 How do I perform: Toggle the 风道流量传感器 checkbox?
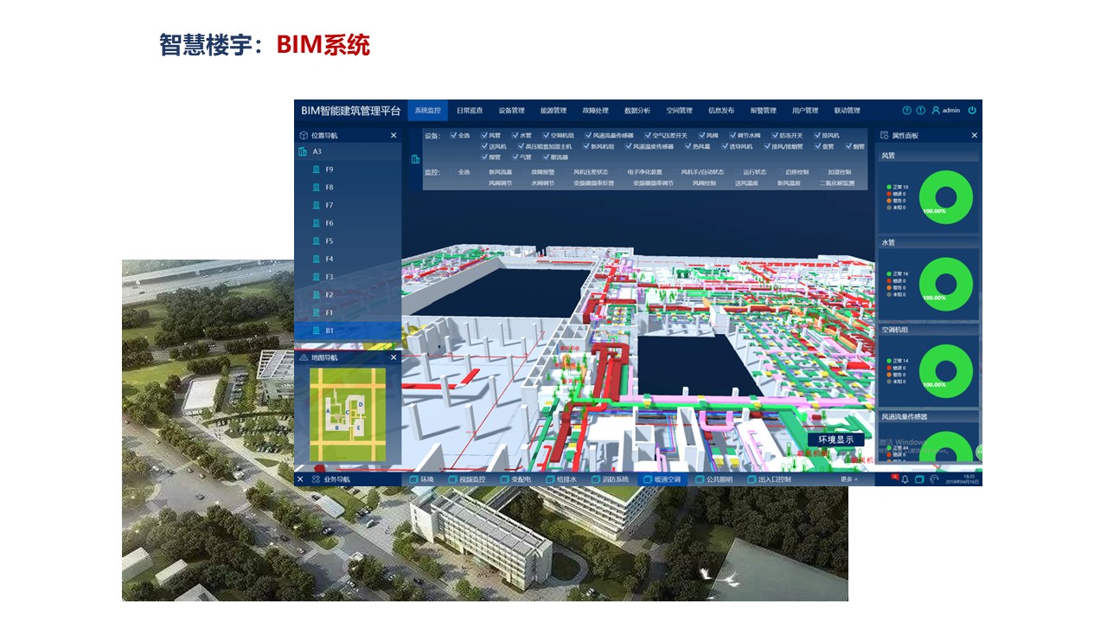point(588,136)
